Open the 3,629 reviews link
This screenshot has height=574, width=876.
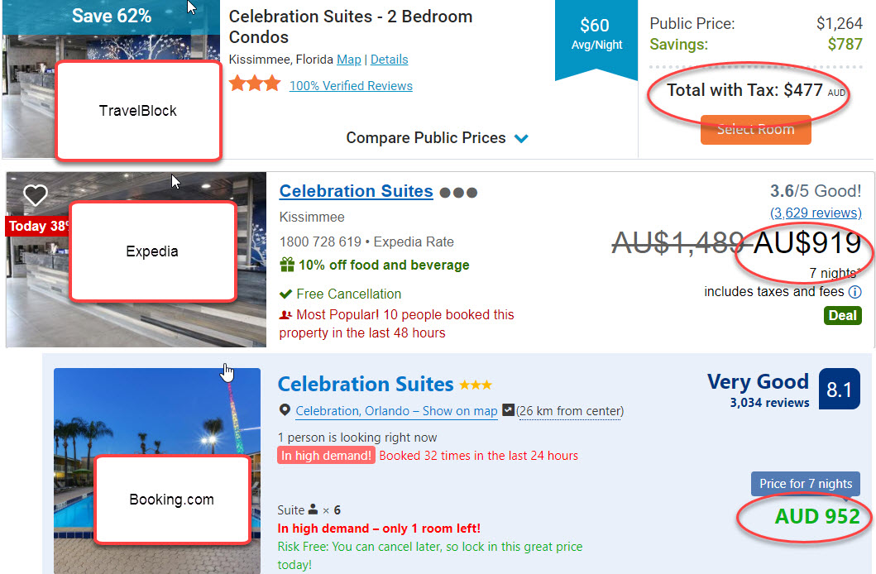pos(816,213)
